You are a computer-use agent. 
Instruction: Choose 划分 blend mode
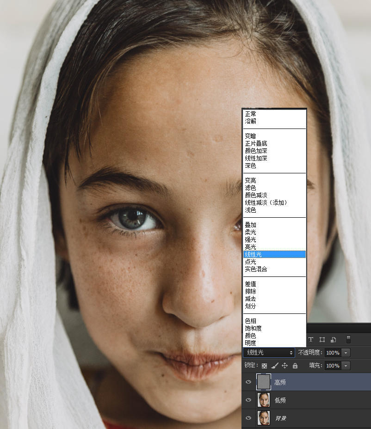(x=274, y=306)
